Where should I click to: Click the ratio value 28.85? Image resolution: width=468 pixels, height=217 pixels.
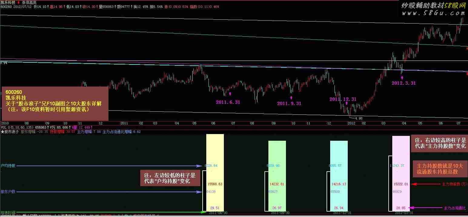tap(401, 208)
